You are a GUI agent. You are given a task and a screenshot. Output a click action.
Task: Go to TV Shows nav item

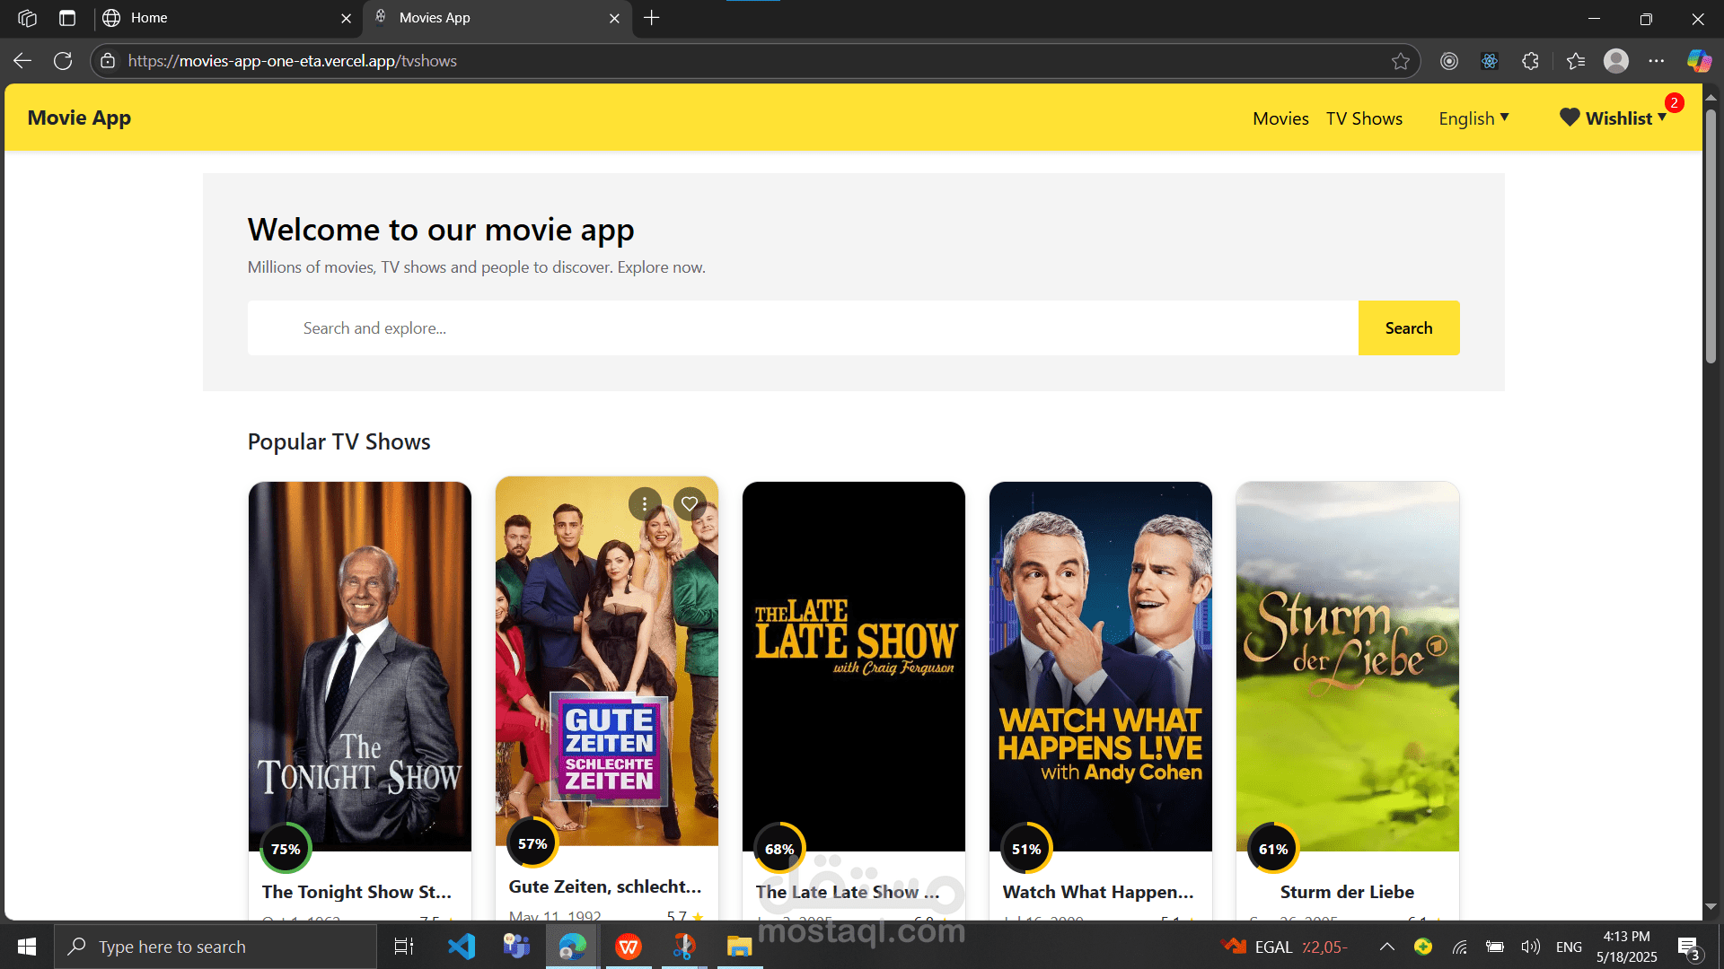pos(1364,118)
